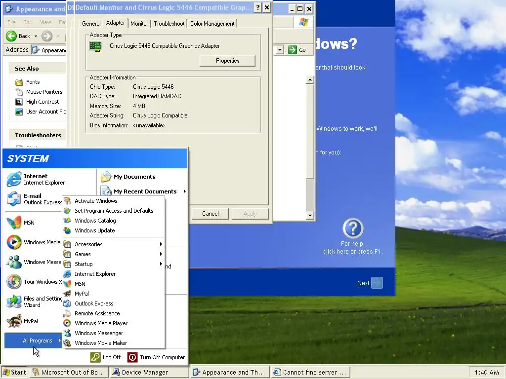This screenshot has height=379, width=506.
Task: Open Outlook Express E-mail in Start menu
Action: 34,199
